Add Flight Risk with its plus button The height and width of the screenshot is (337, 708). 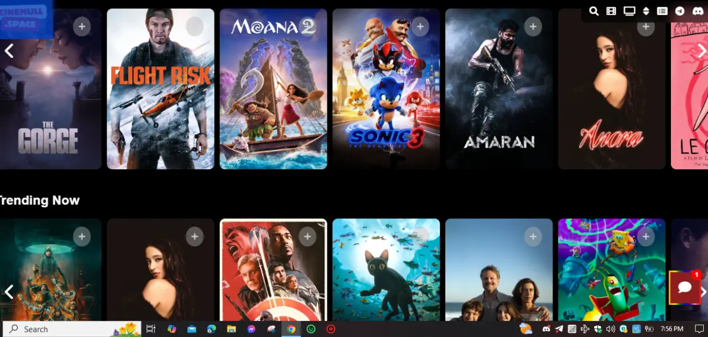195,26
